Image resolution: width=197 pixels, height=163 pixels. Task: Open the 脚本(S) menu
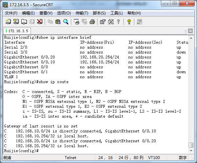[99, 13]
